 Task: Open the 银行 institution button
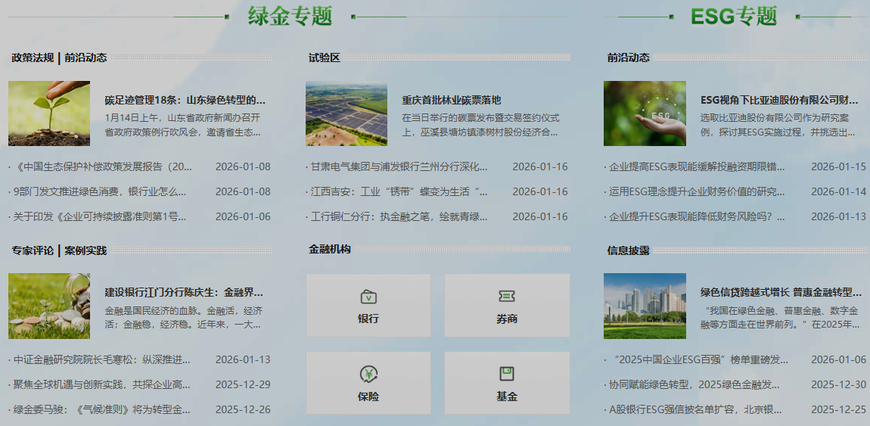tap(368, 305)
